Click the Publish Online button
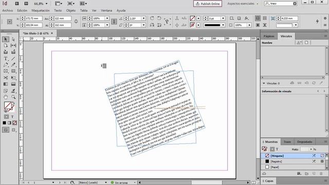This screenshot has width=329, height=185. point(208,4)
